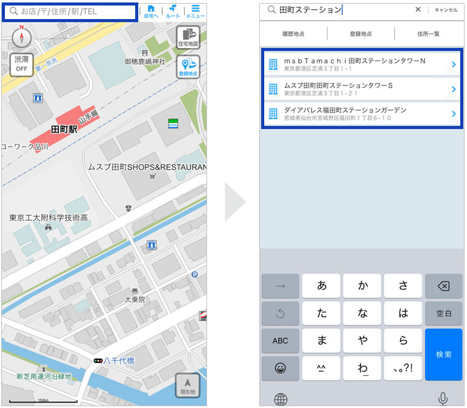This screenshot has height=408, width=467.
Task: Tap the north compass icon
Action: [22, 37]
